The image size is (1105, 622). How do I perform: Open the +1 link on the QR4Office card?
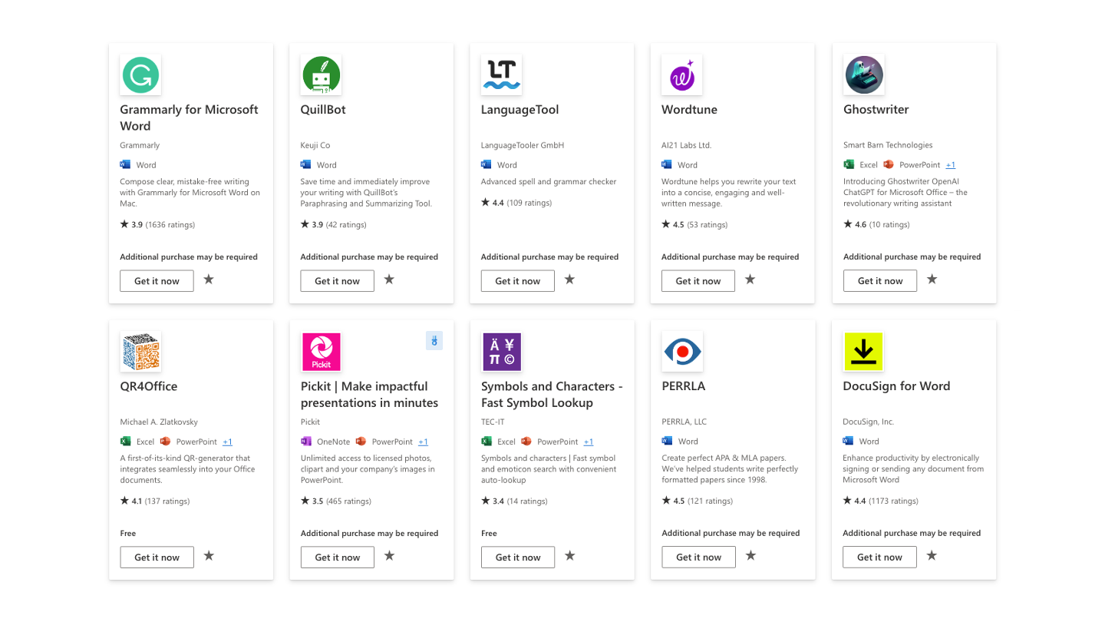tap(226, 441)
